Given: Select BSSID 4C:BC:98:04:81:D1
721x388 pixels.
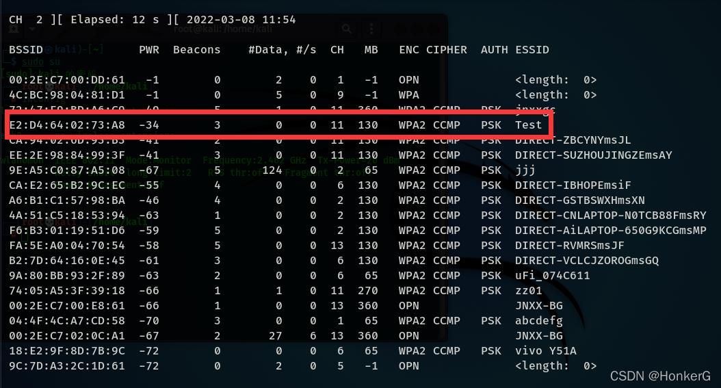Looking at the screenshot, I should (x=66, y=95).
